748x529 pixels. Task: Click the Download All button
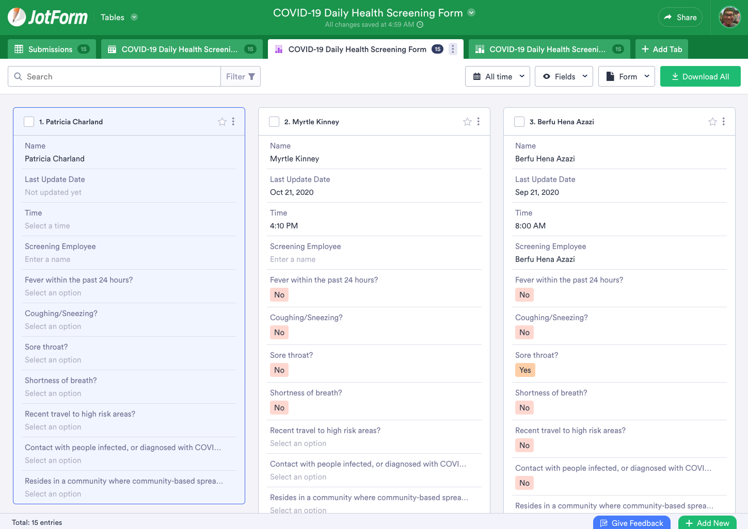[700, 76]
